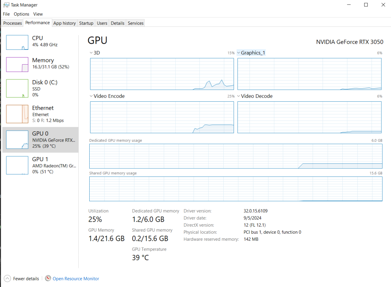Viewport: 391px width, 287px height.
Task: Open Resource Monitor link
Action: (76, 279)
